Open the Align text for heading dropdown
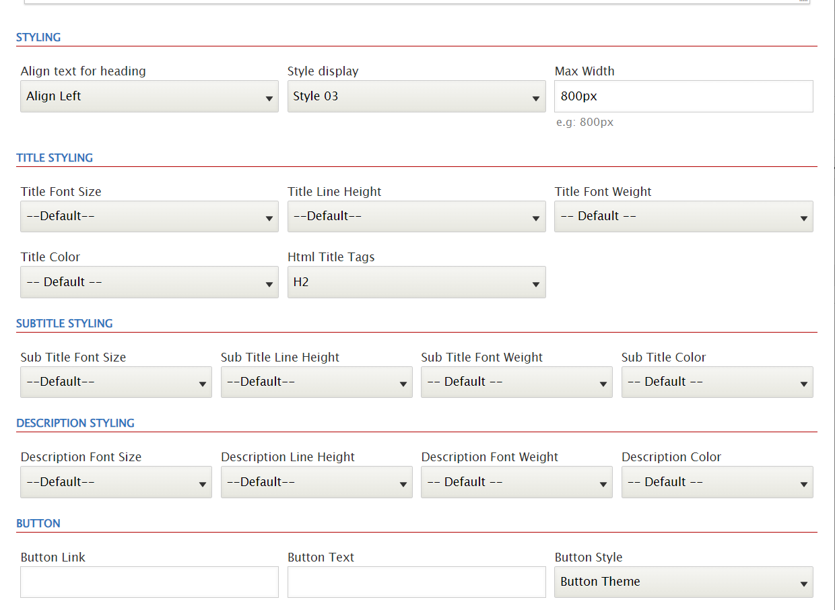This screenshot has height=610, width=835. tap(149, 96)
